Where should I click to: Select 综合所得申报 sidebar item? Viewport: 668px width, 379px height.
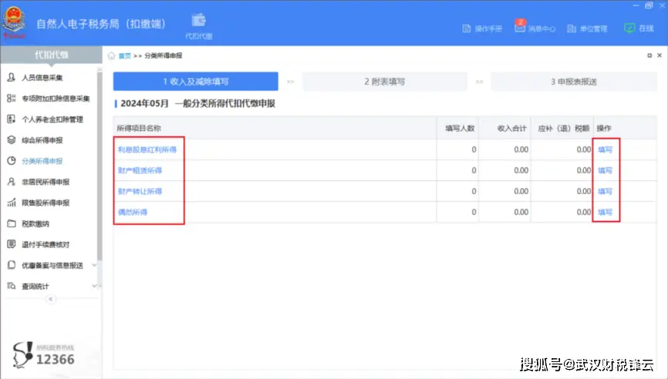pos(42,140)
